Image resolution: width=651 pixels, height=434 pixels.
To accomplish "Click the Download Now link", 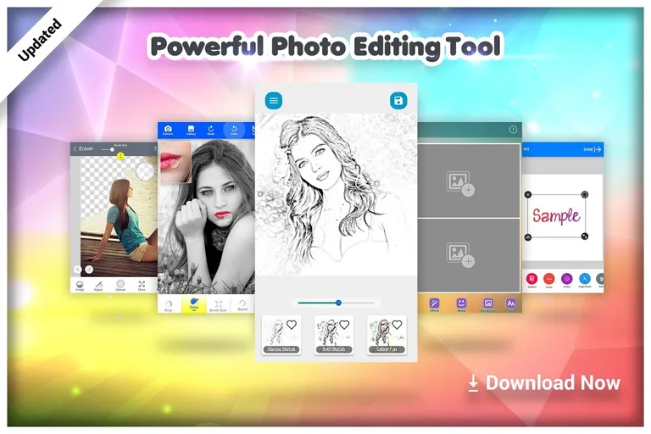I will point(544,383).
